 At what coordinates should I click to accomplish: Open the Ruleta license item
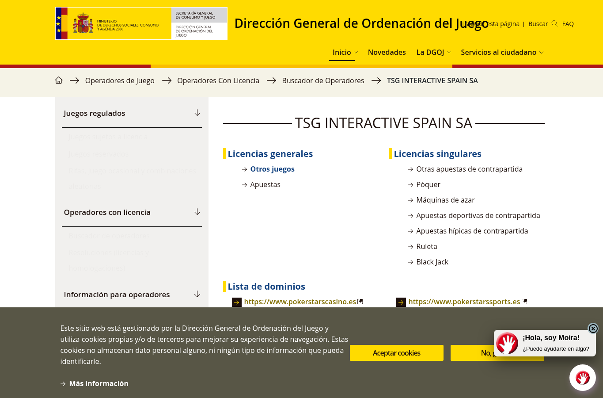(x=427, y=246)
